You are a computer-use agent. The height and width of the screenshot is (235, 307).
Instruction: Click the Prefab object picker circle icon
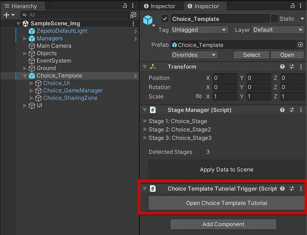coord(300,45)
